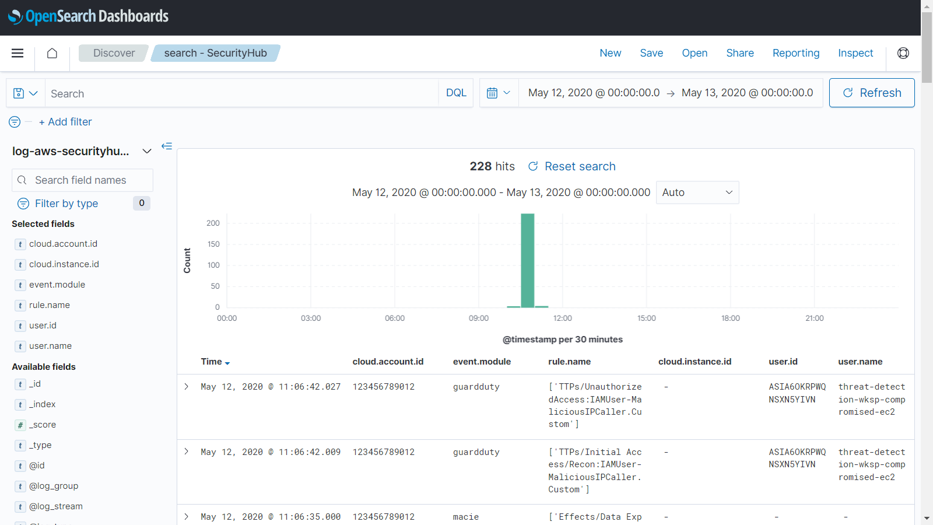Screen dimensions: 933x525
Task: Click the OpenSearch Dashboards logo
Action: click(x=88, y=17)
